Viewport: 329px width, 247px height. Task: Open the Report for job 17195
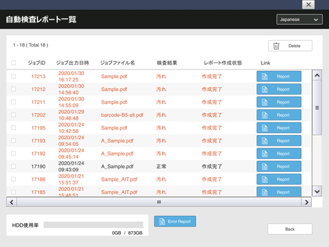(279, 128)
